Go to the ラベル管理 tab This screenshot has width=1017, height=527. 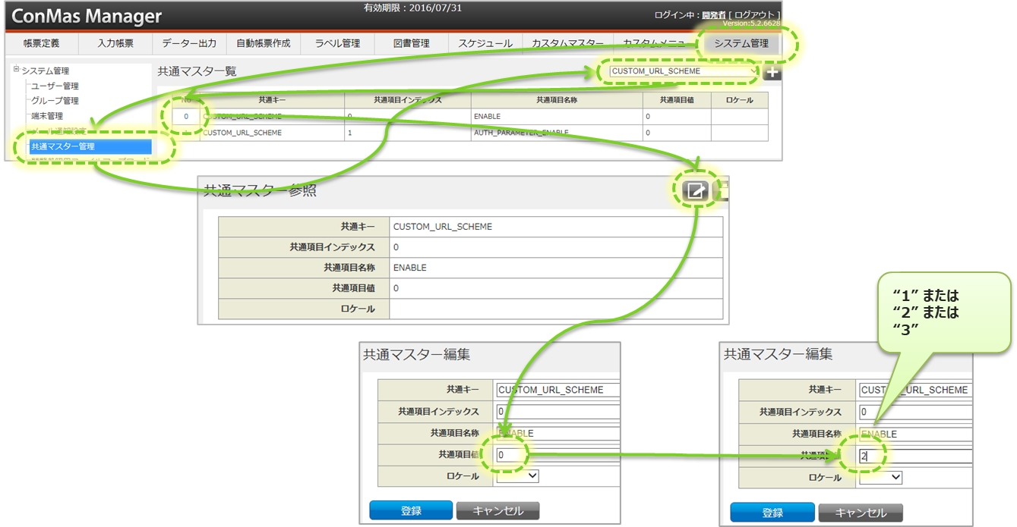[337, 43]
